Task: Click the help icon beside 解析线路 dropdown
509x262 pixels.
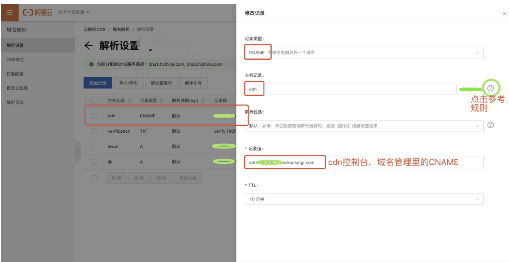Action: 491,125
